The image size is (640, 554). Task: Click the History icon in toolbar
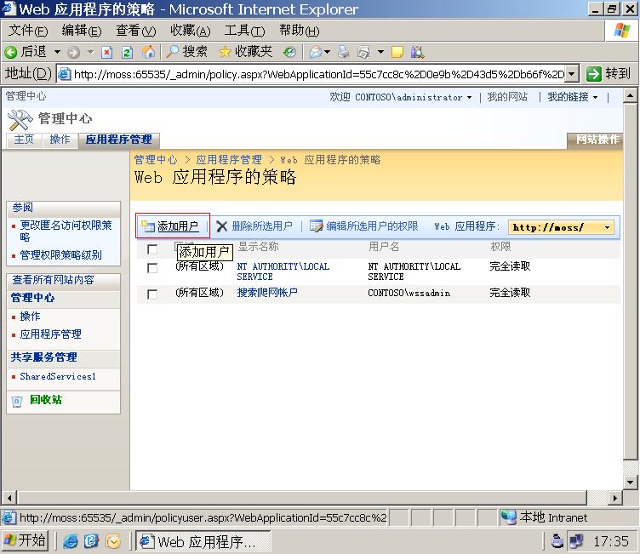pos(289,52)
